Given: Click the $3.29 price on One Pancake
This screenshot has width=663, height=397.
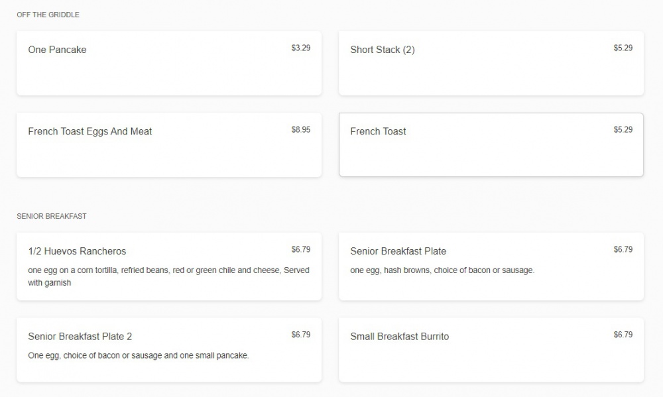Looking at the screenshot, I should pyautogui.click(x=300, y=48).
